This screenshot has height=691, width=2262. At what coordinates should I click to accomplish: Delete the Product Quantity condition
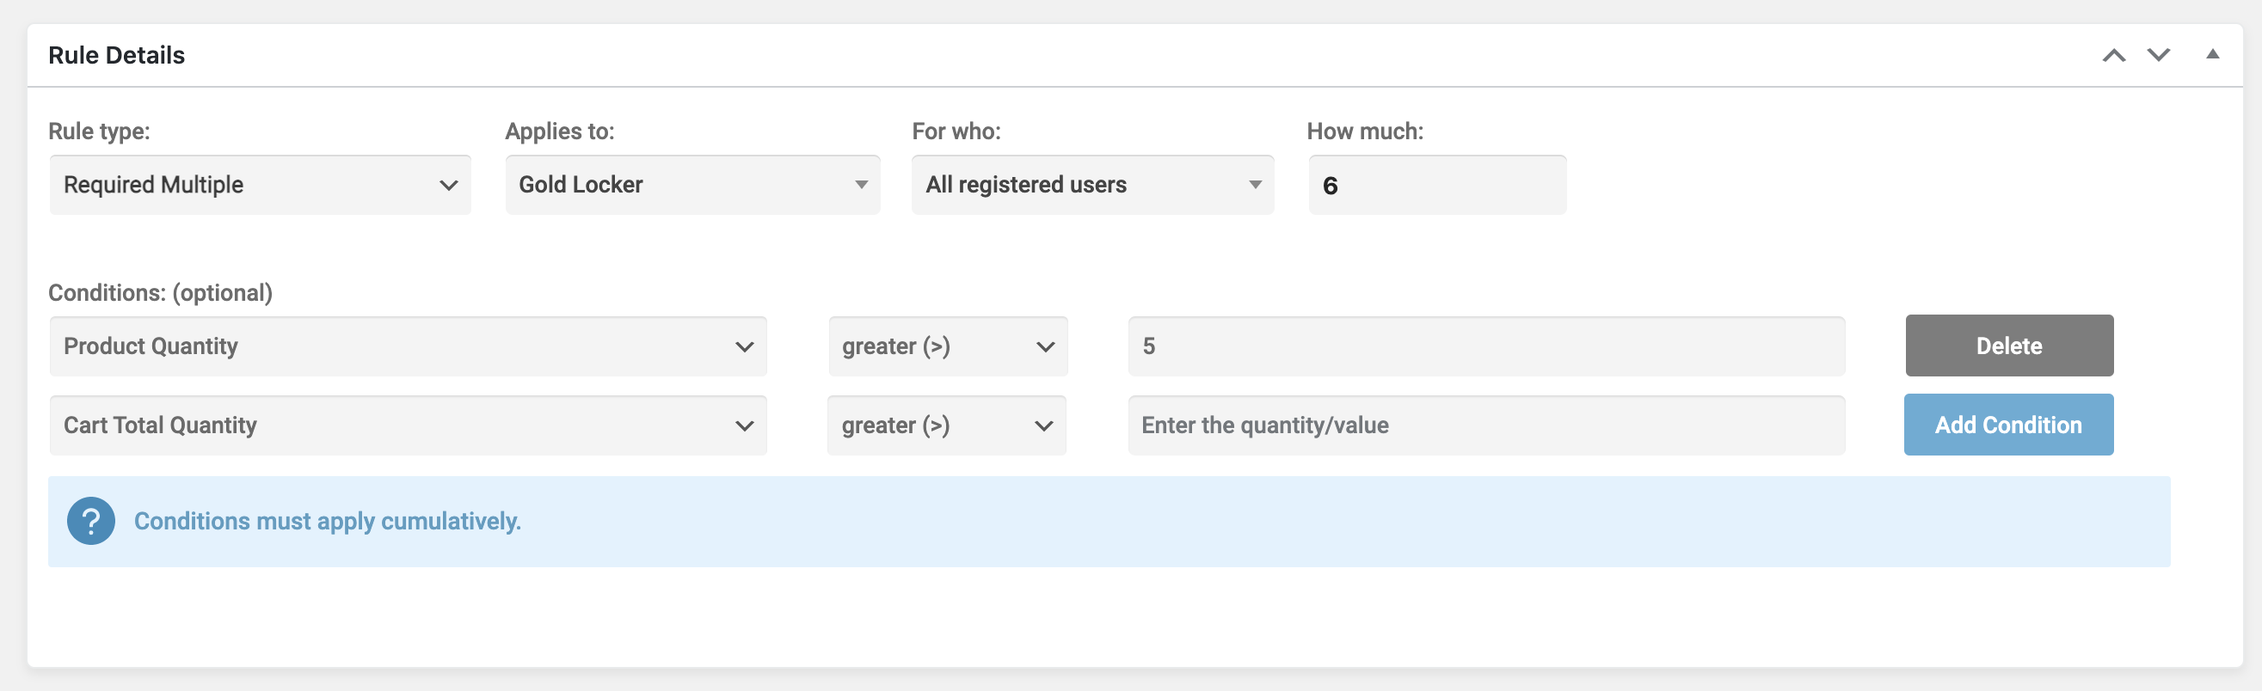[2009, 346]
